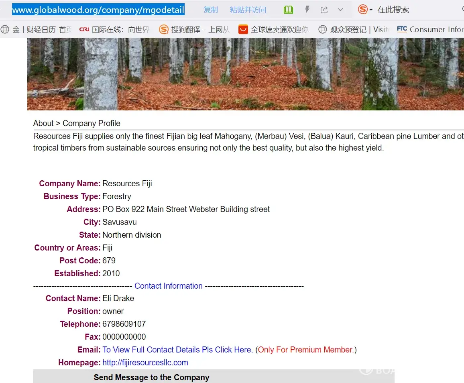The height and width of the screenshot is (383, 464).
Task: Open the Sogou search engine selector
Action: 365,10
